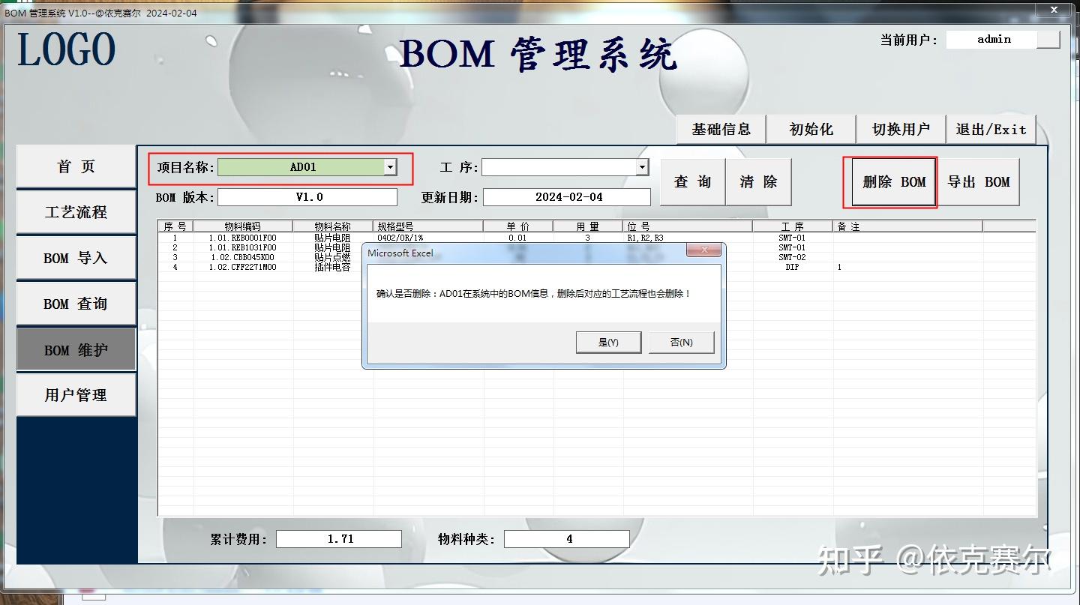This screenshot has height=605, width=1080.
Task: Expand the 工序 dropdown list
Action: point(643,167)
